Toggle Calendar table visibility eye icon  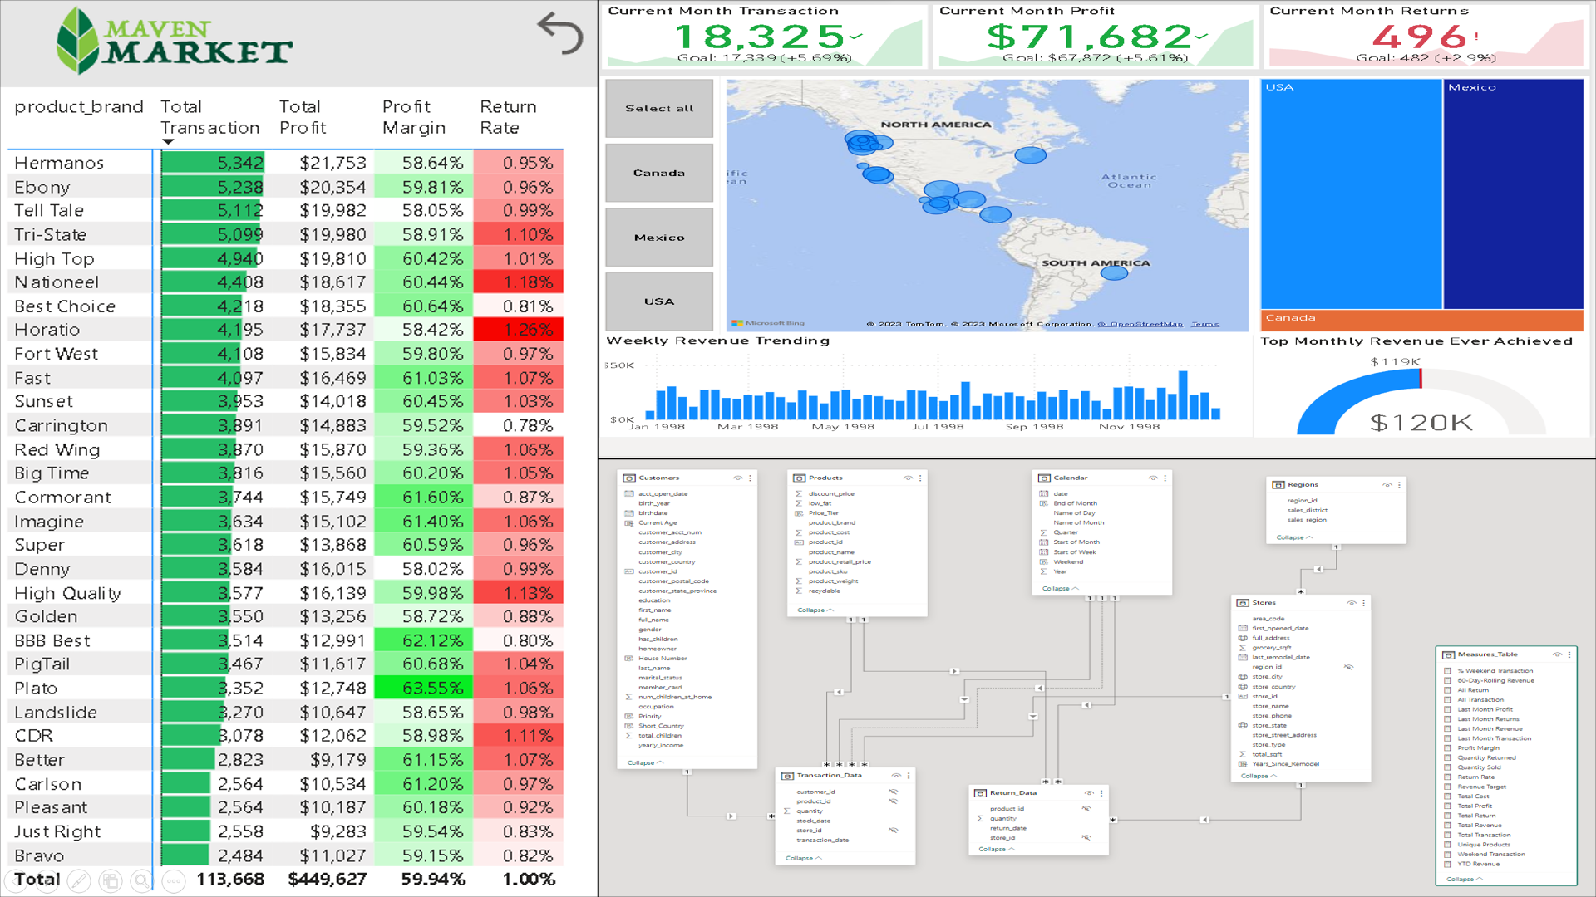1153,478
